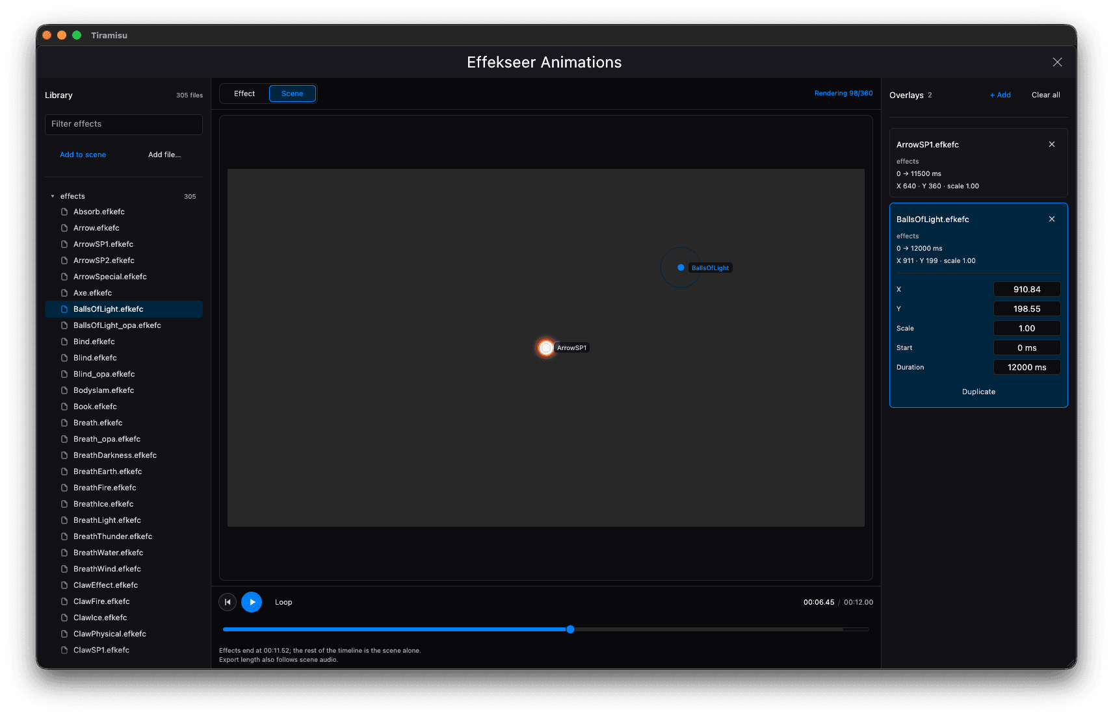This screenshot has width=1113, height=717.
Task: Click the file icon of Blind_opa.efkefc
Action: click(64, 374)
